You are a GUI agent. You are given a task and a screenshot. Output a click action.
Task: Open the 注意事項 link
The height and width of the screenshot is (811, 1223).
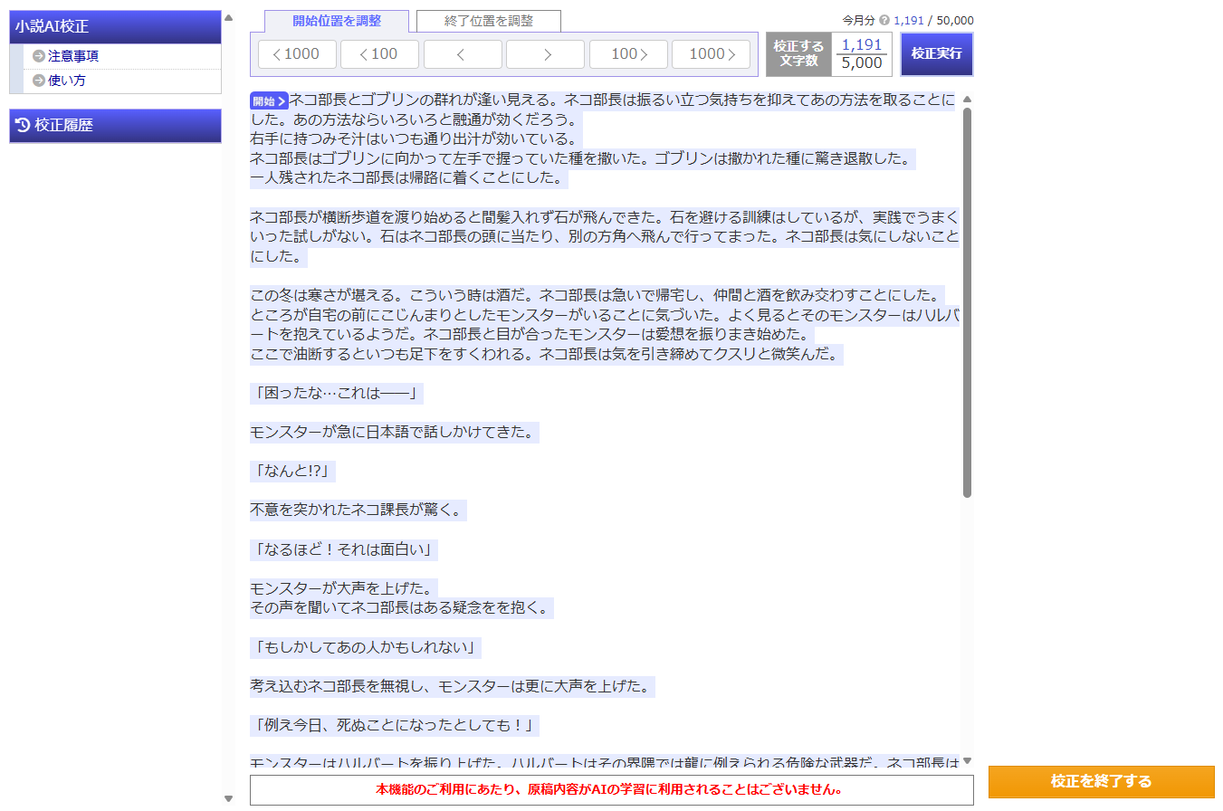73,56
